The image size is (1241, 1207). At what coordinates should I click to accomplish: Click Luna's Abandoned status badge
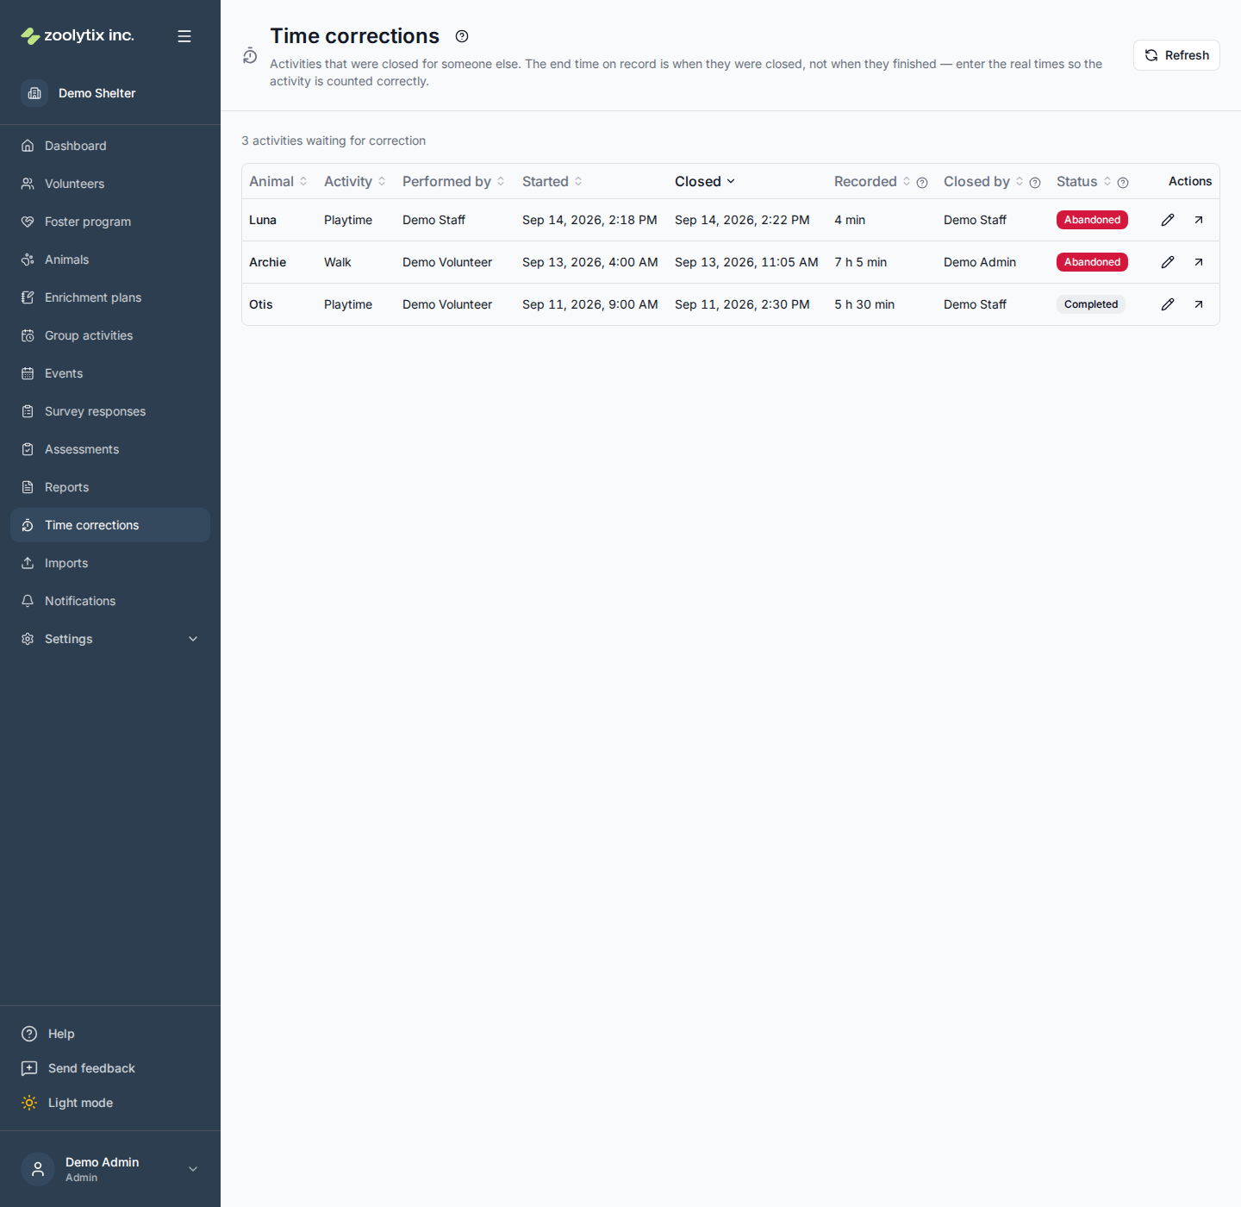[x=1092, y=220]
